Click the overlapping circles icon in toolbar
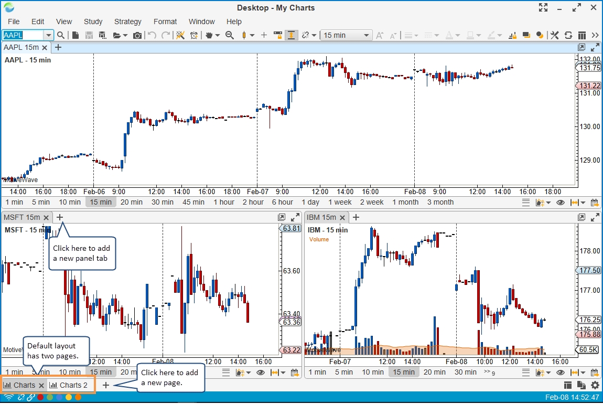Image resolution: width=603 pixels, height=404 pixels. pos(540,35)
